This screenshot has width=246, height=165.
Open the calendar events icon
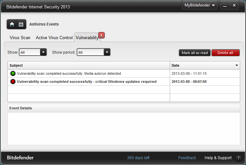tap(21, 24)
